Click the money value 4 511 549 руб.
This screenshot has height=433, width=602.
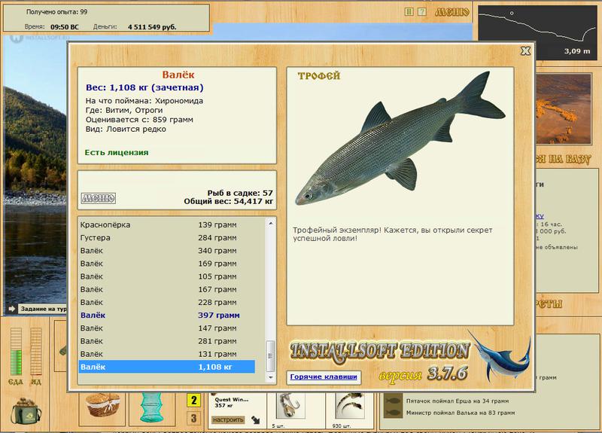click(152, 27)
